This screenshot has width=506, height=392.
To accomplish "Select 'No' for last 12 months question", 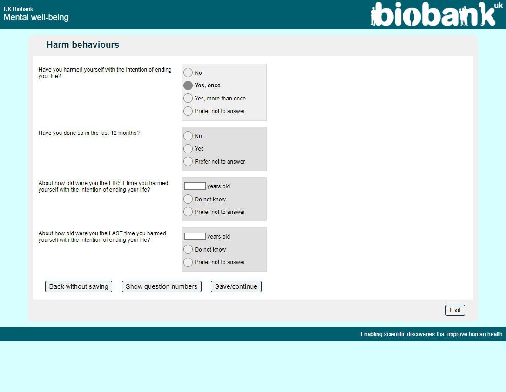I will tap(188, 136).
